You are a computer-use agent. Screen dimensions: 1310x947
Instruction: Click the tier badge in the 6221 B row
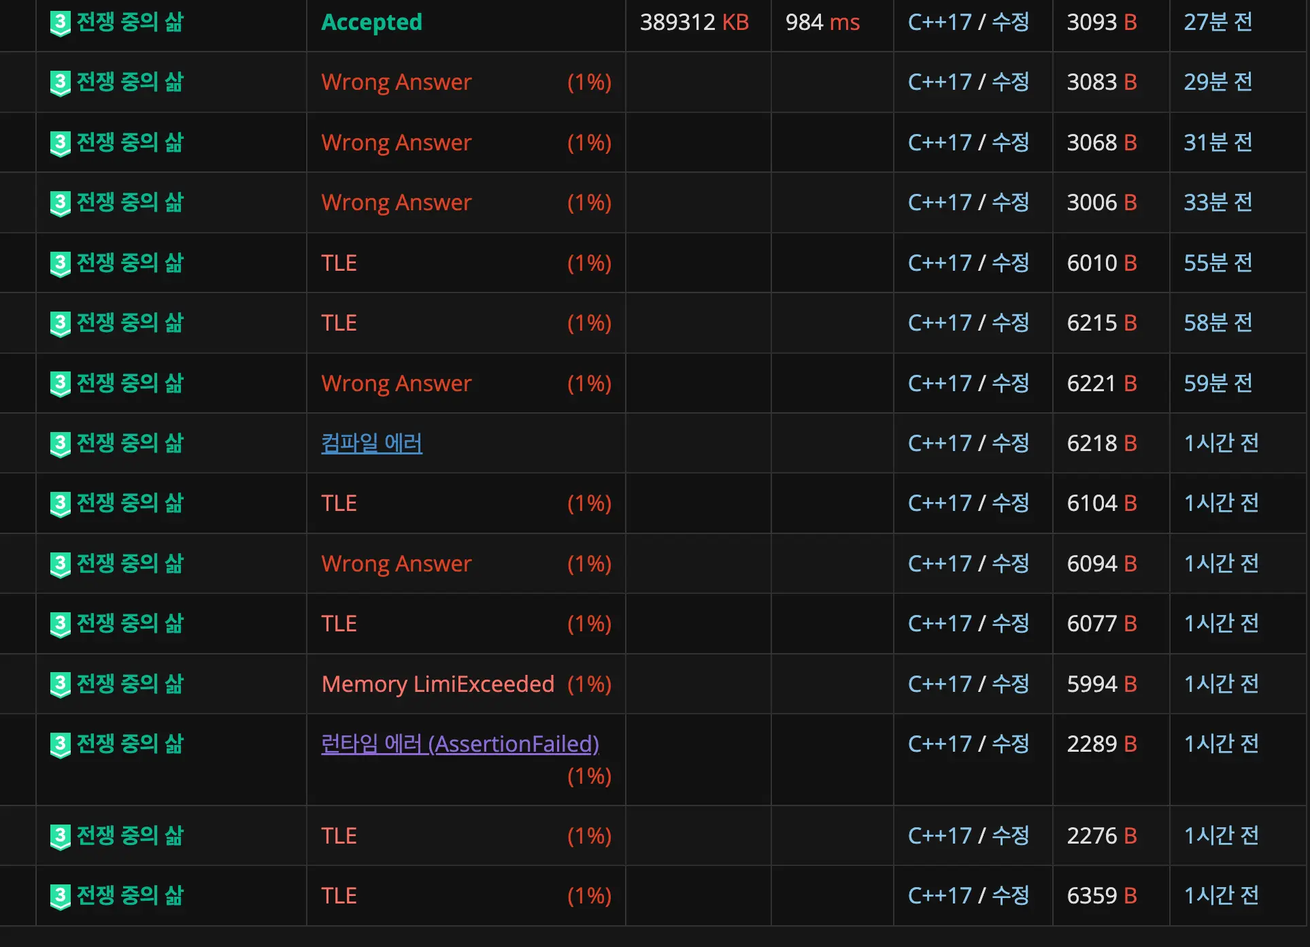click(60, 384)
